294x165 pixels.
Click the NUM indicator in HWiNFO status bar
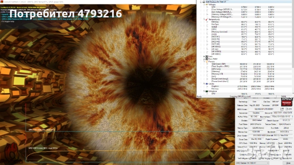(283, 96)
